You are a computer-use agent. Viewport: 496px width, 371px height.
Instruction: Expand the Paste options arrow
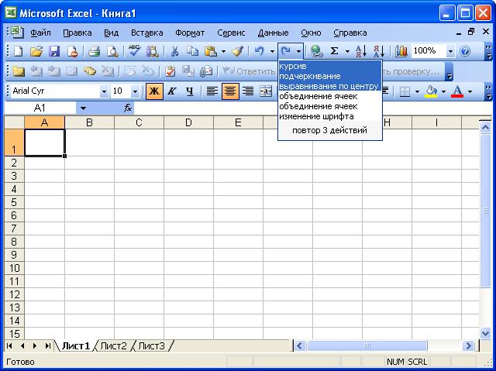(223, 51)
